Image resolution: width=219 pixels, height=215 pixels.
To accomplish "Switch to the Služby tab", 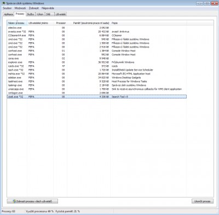I will click(31, 14).
